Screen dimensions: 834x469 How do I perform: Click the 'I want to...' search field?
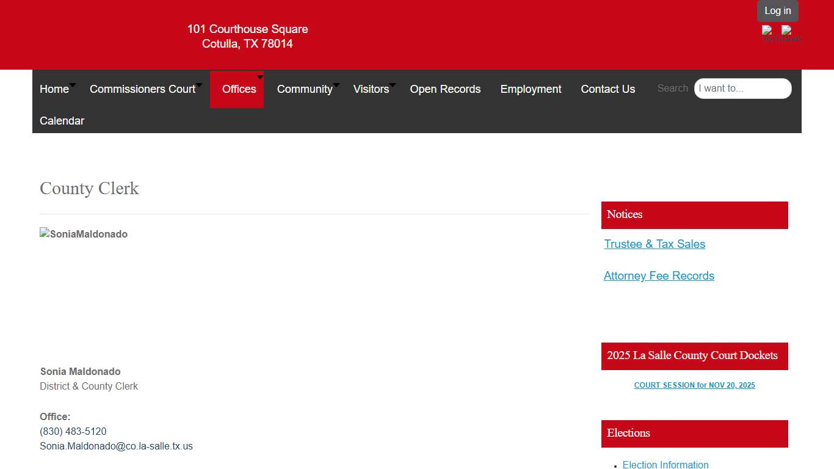742,89
